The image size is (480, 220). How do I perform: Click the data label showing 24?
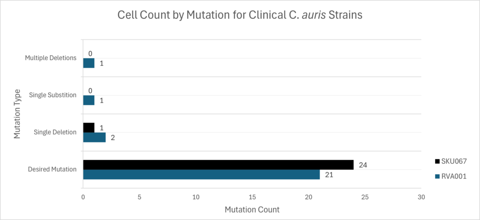(x=363, y=165)
